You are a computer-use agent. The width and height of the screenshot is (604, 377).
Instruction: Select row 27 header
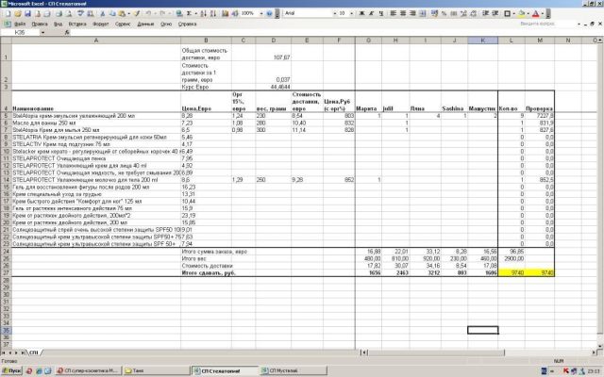[6, 272]
